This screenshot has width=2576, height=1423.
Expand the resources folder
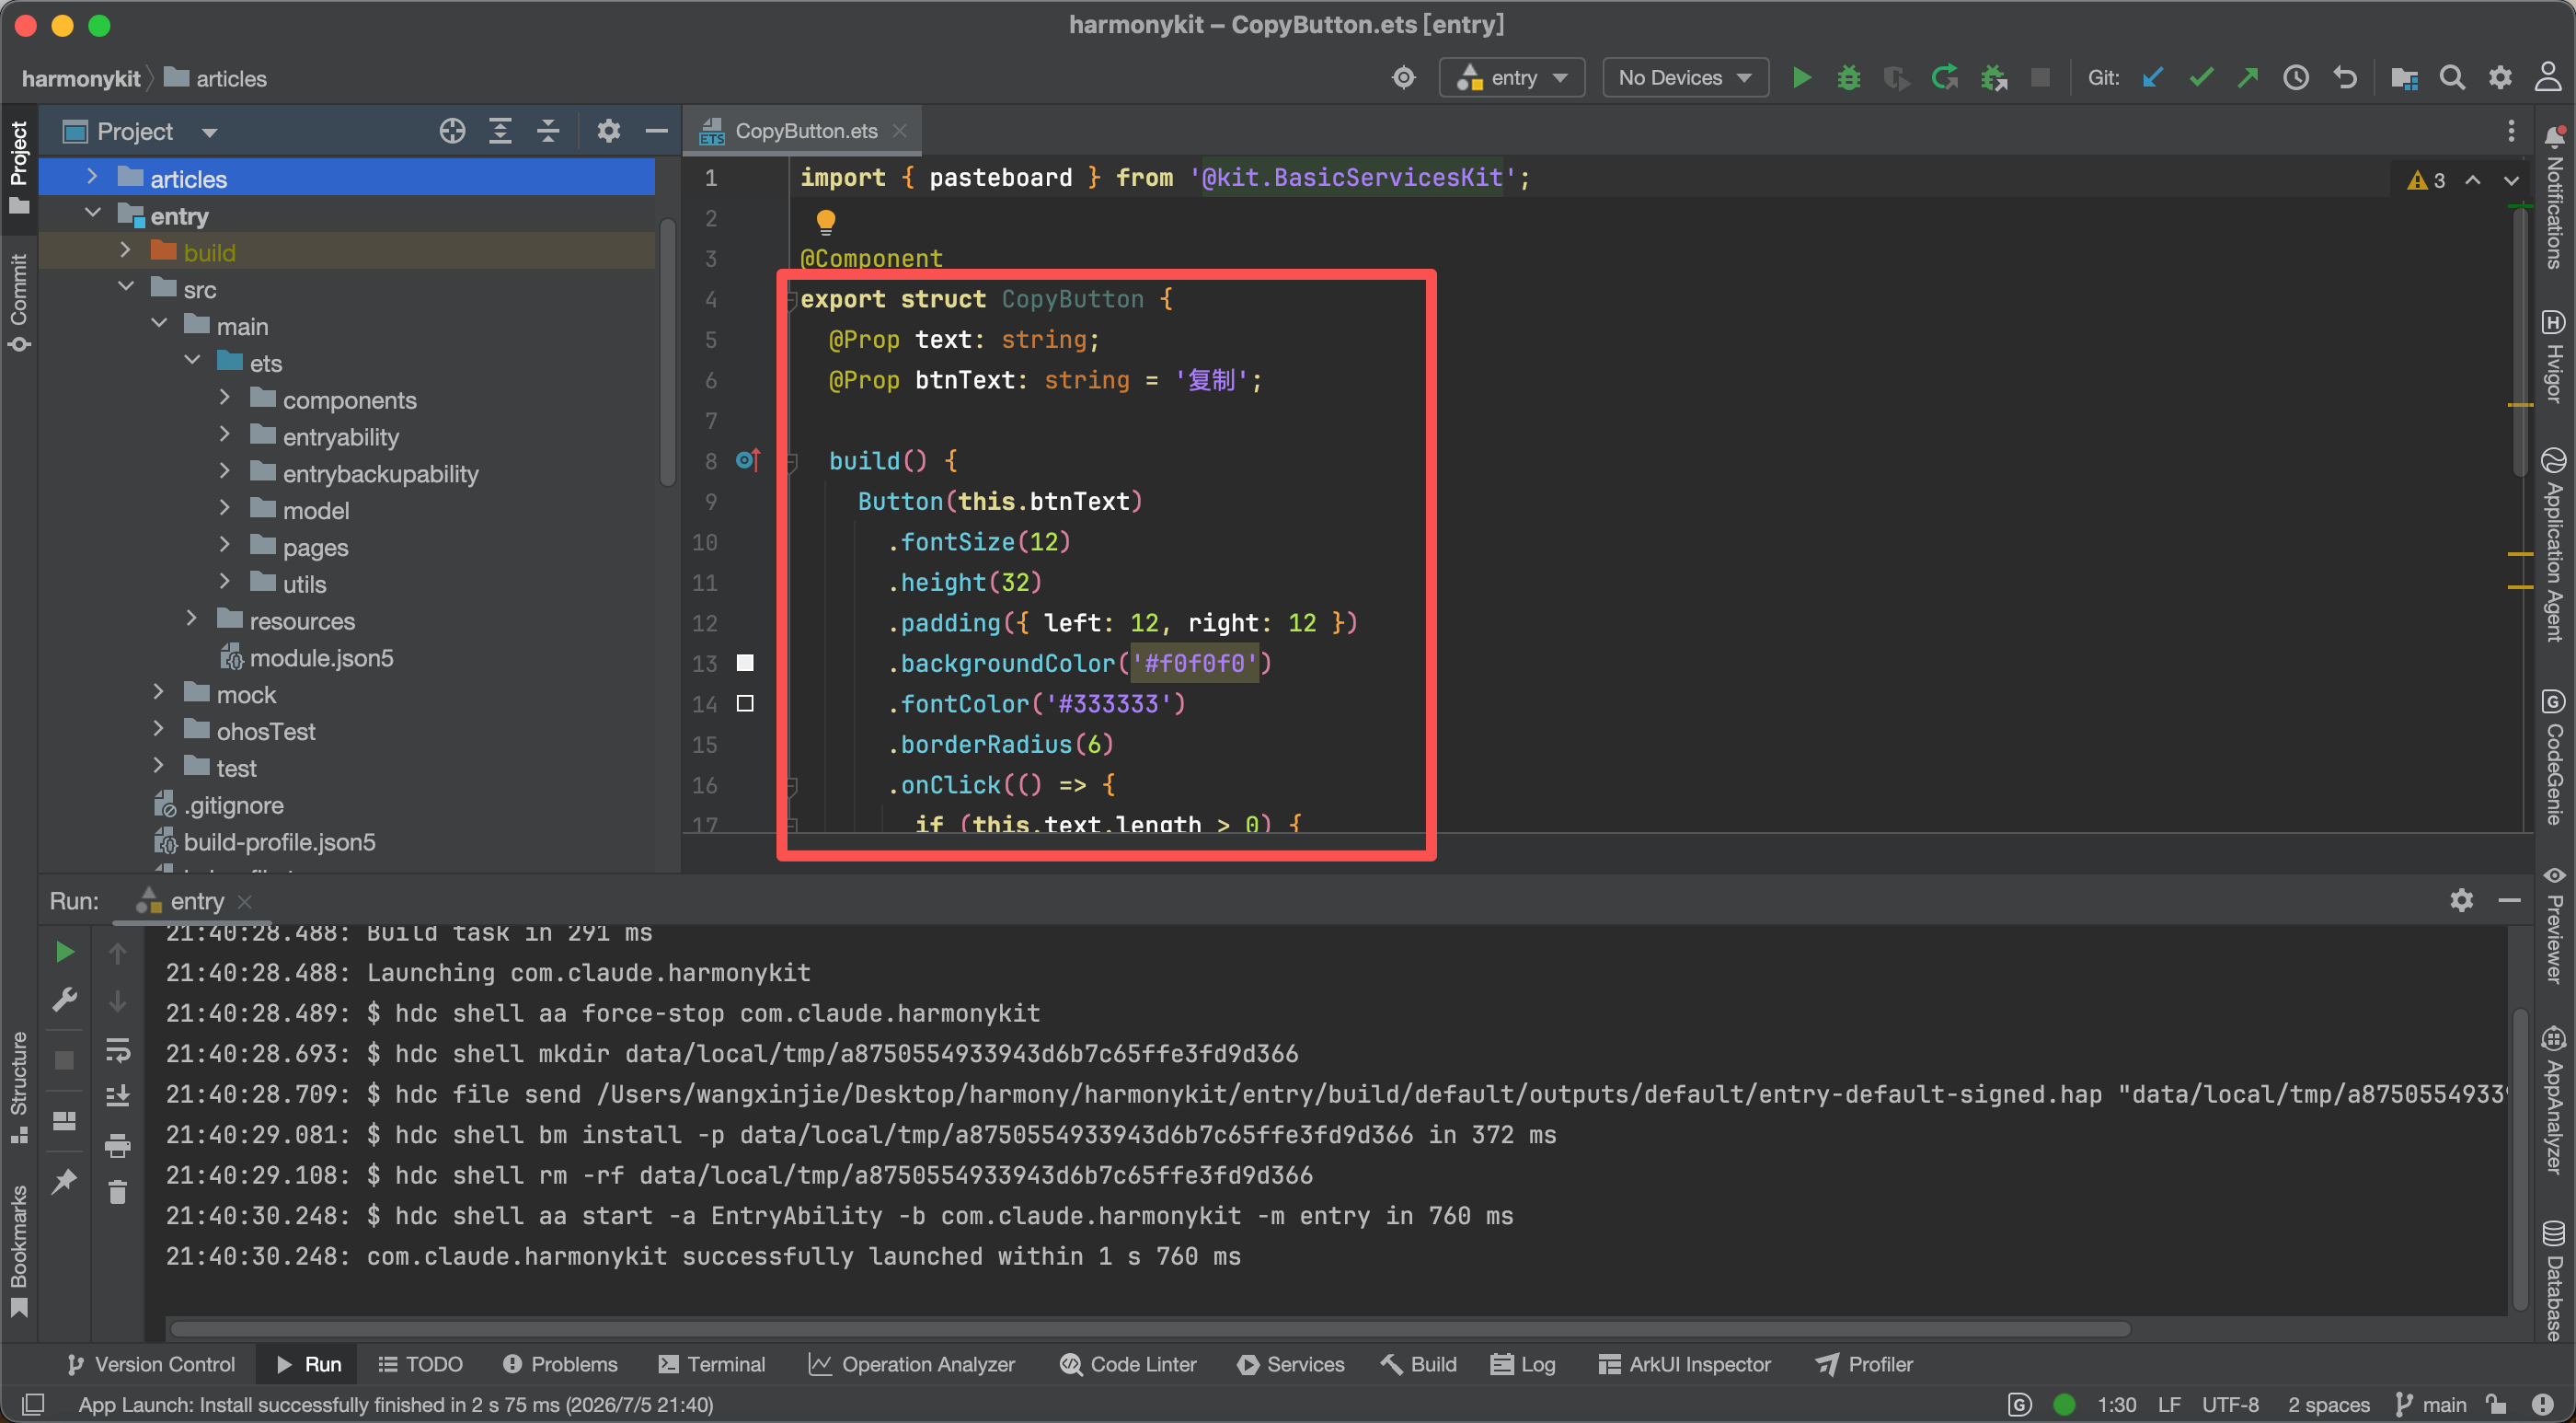point(191,619)
